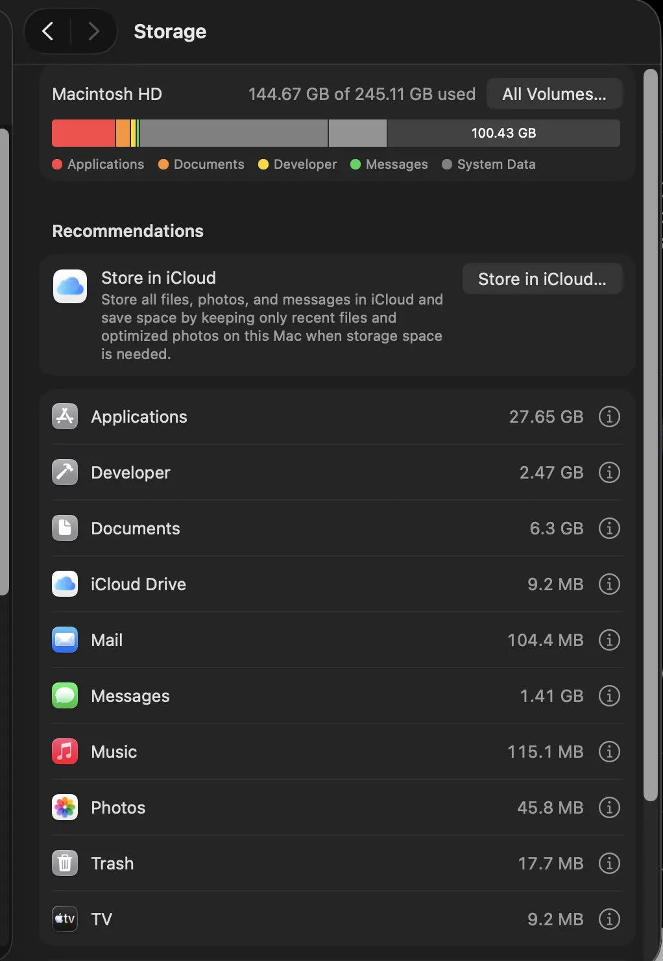The height and width of the screenshot is (961, 663).
Task: Click the 104.4 MB Mail size value
Action: (x=546, y=640)
